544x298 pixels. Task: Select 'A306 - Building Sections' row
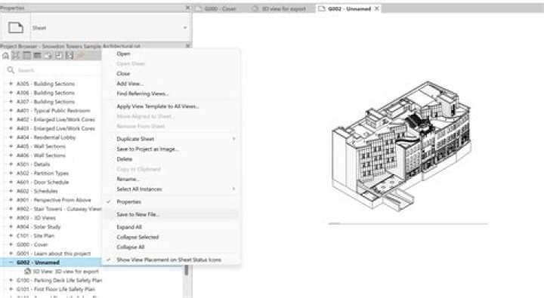pyautogui.click(x=45, y=93)
